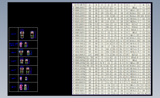Viewport: 160px width, 98px height.
Task: Click model cell F-M14150YQ
Action: [79, 68]
